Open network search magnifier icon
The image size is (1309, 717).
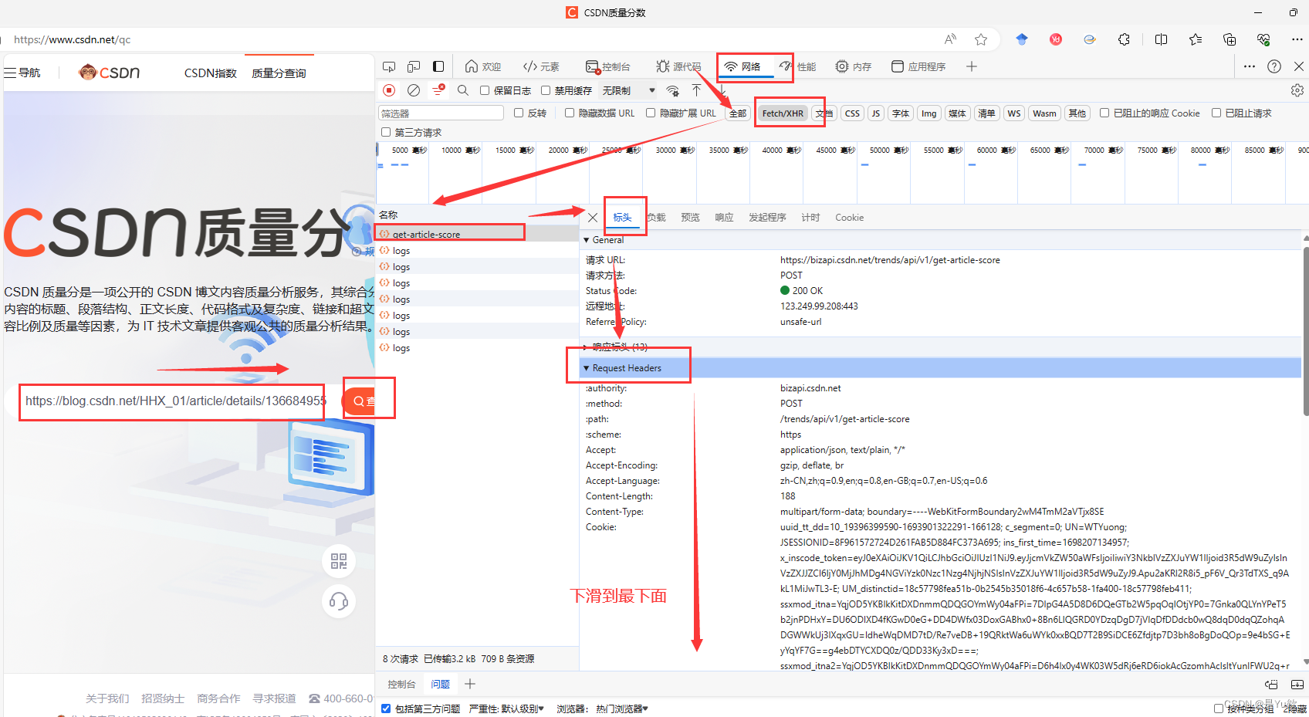pos(463,90)
